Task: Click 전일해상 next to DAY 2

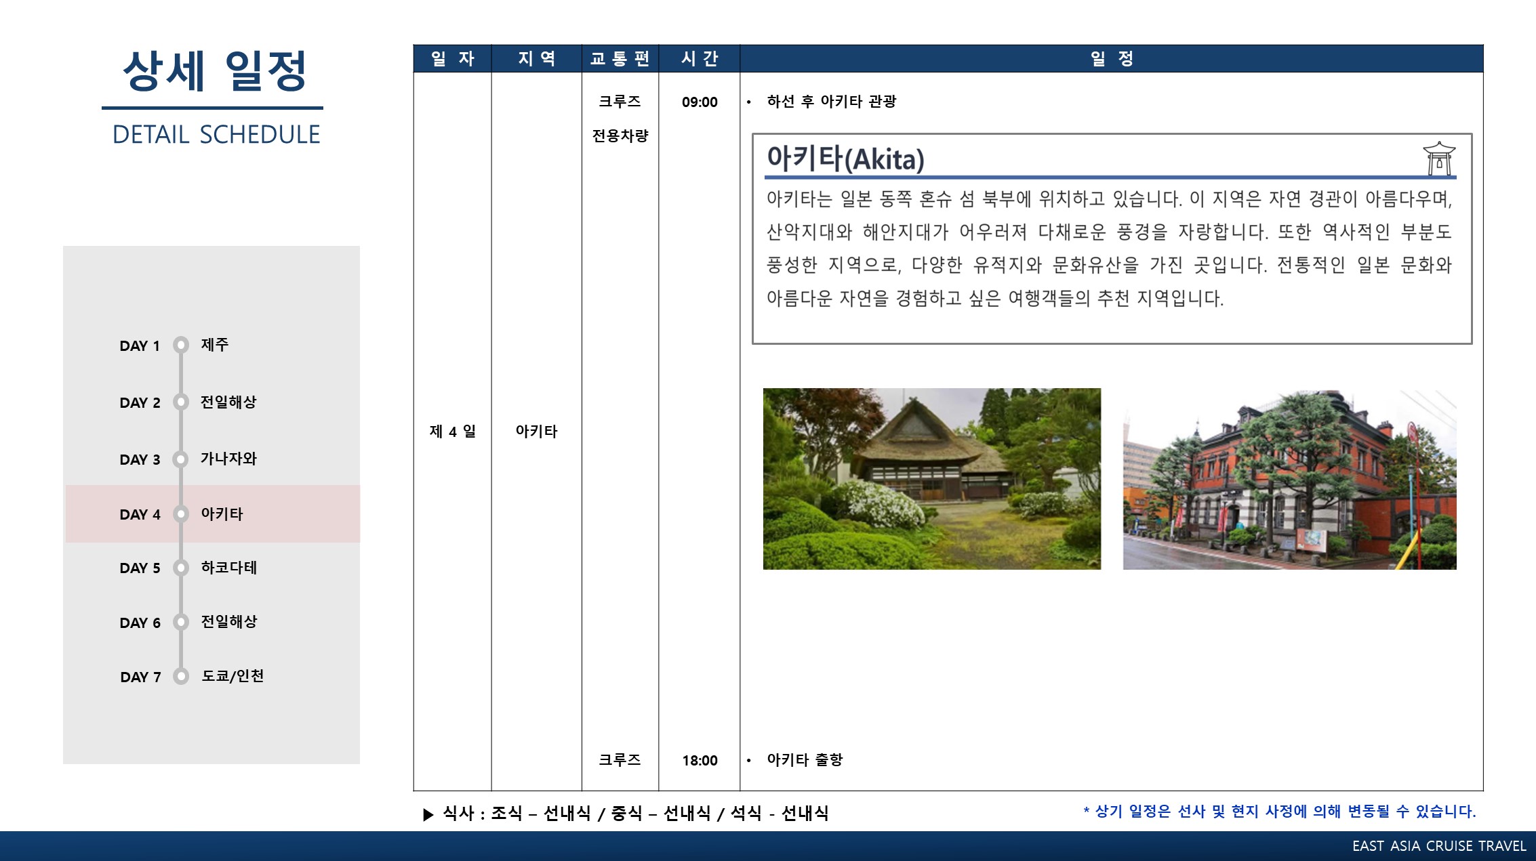Action: point(228,402)
